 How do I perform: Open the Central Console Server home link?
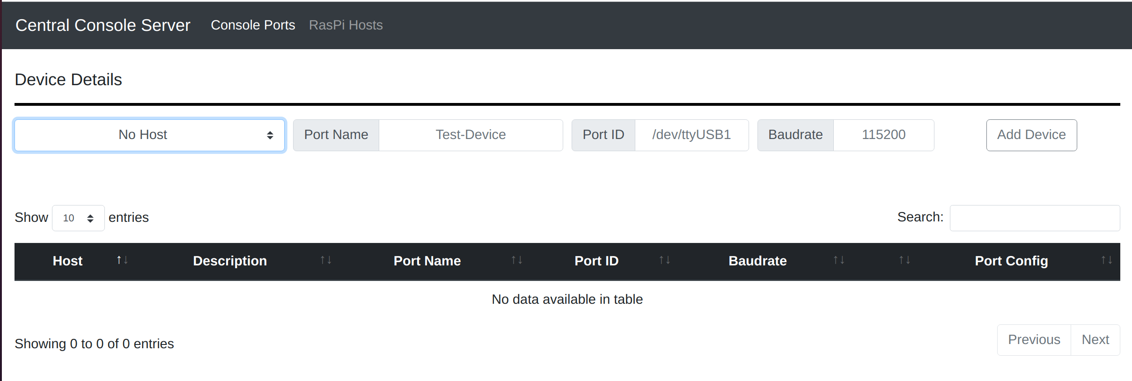click(103, 25)
